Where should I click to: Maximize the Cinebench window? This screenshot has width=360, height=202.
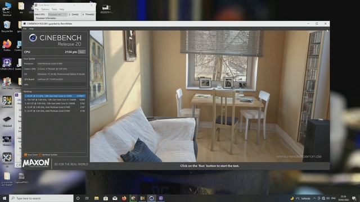point(317,24)
